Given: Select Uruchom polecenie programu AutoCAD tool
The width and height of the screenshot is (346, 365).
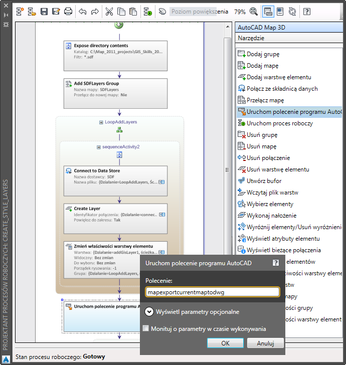Looking at the screenshot, I should click(290, 112).
